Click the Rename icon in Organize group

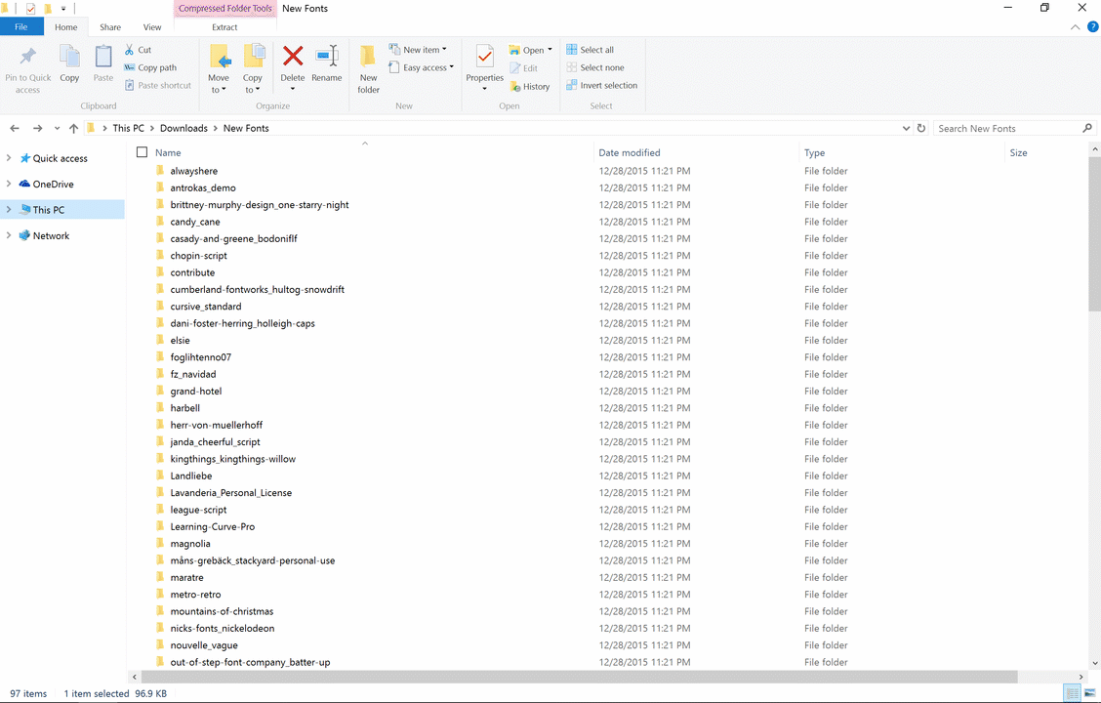[x=327, y=59]
